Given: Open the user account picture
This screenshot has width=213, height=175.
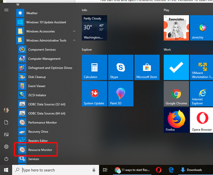Looking at the screenshot, I should (6, 110).
